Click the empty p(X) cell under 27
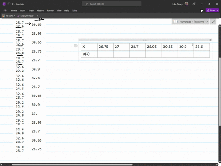This screenshot has height=166, width=221. [x=122, y=54]
